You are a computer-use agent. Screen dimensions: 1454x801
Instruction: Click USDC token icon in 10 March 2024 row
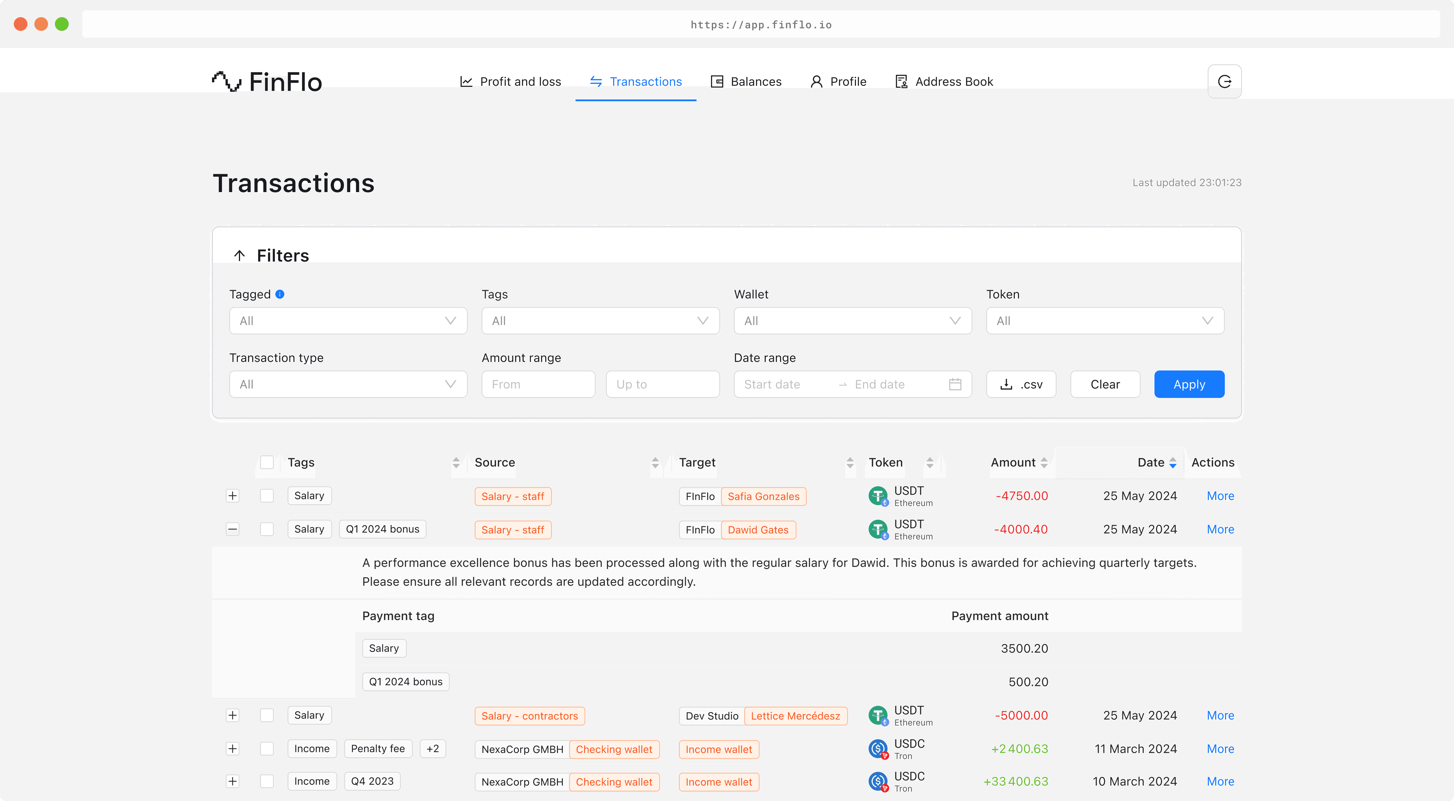[x=878, y=781]
